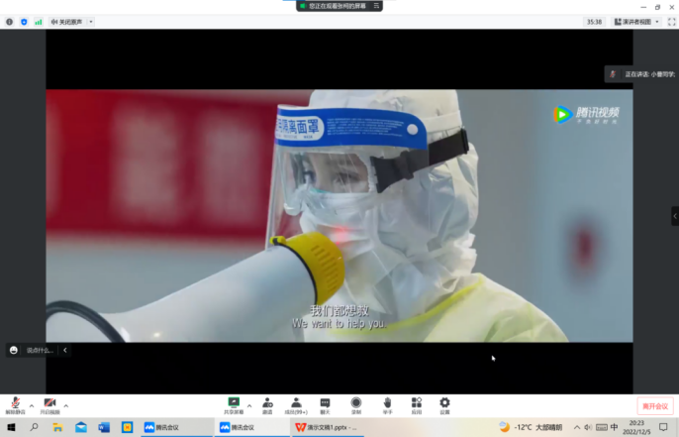Open the Windows notification center
Image resolution: width=679 pixels, height=437 pixels.
pyautogui.click(x=663, y=427)
